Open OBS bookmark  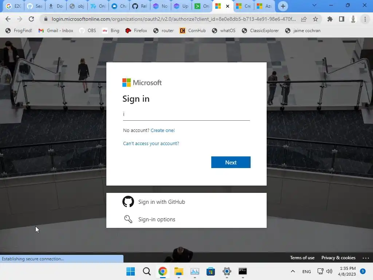point(87,31)
